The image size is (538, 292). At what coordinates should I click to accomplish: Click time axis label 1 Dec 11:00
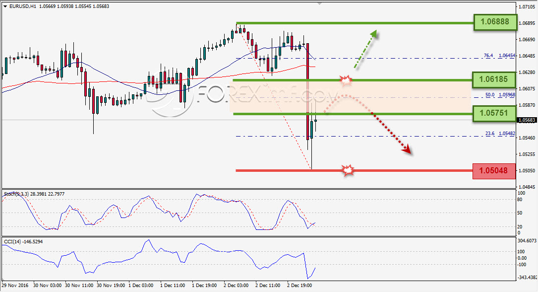173,286
